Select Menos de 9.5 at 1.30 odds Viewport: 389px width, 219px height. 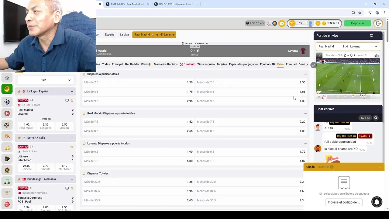pyautogui.click(x=251, y=101)
